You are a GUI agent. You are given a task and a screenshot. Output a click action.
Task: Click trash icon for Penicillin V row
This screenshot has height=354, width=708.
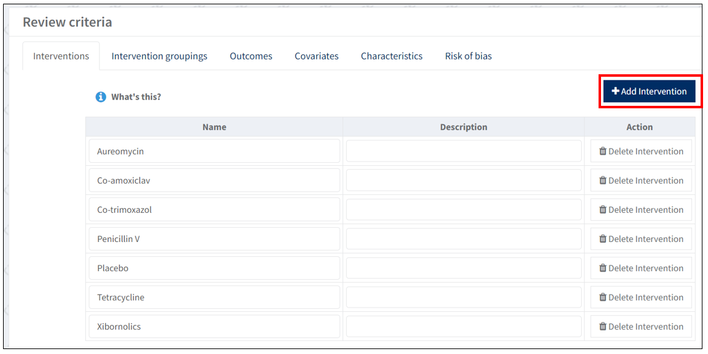603,239
